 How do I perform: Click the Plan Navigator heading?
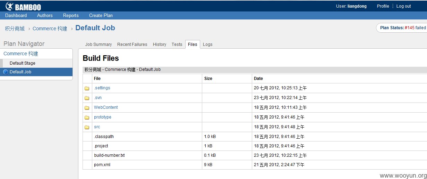click(24, 44)
